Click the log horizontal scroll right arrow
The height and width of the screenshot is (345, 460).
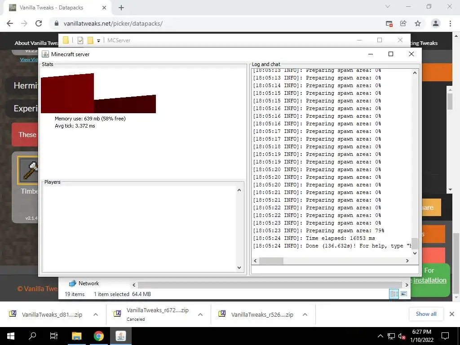click(407, 261)
